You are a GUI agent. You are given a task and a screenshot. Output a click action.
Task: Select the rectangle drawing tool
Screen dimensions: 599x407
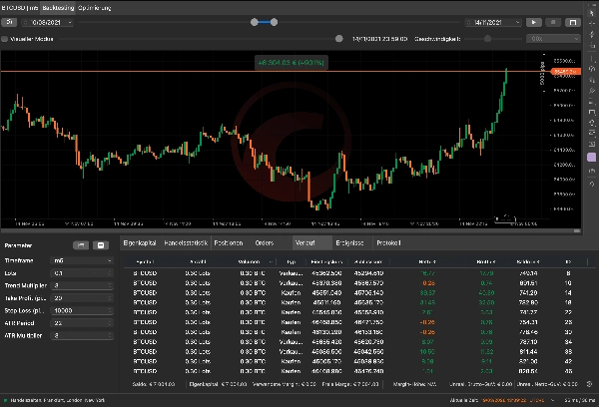click(592, 113)
